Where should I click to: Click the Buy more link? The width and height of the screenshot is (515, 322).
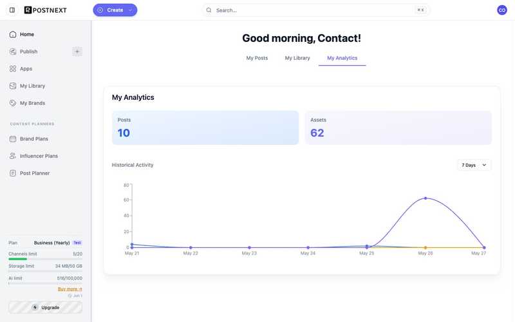coord(70,289)
